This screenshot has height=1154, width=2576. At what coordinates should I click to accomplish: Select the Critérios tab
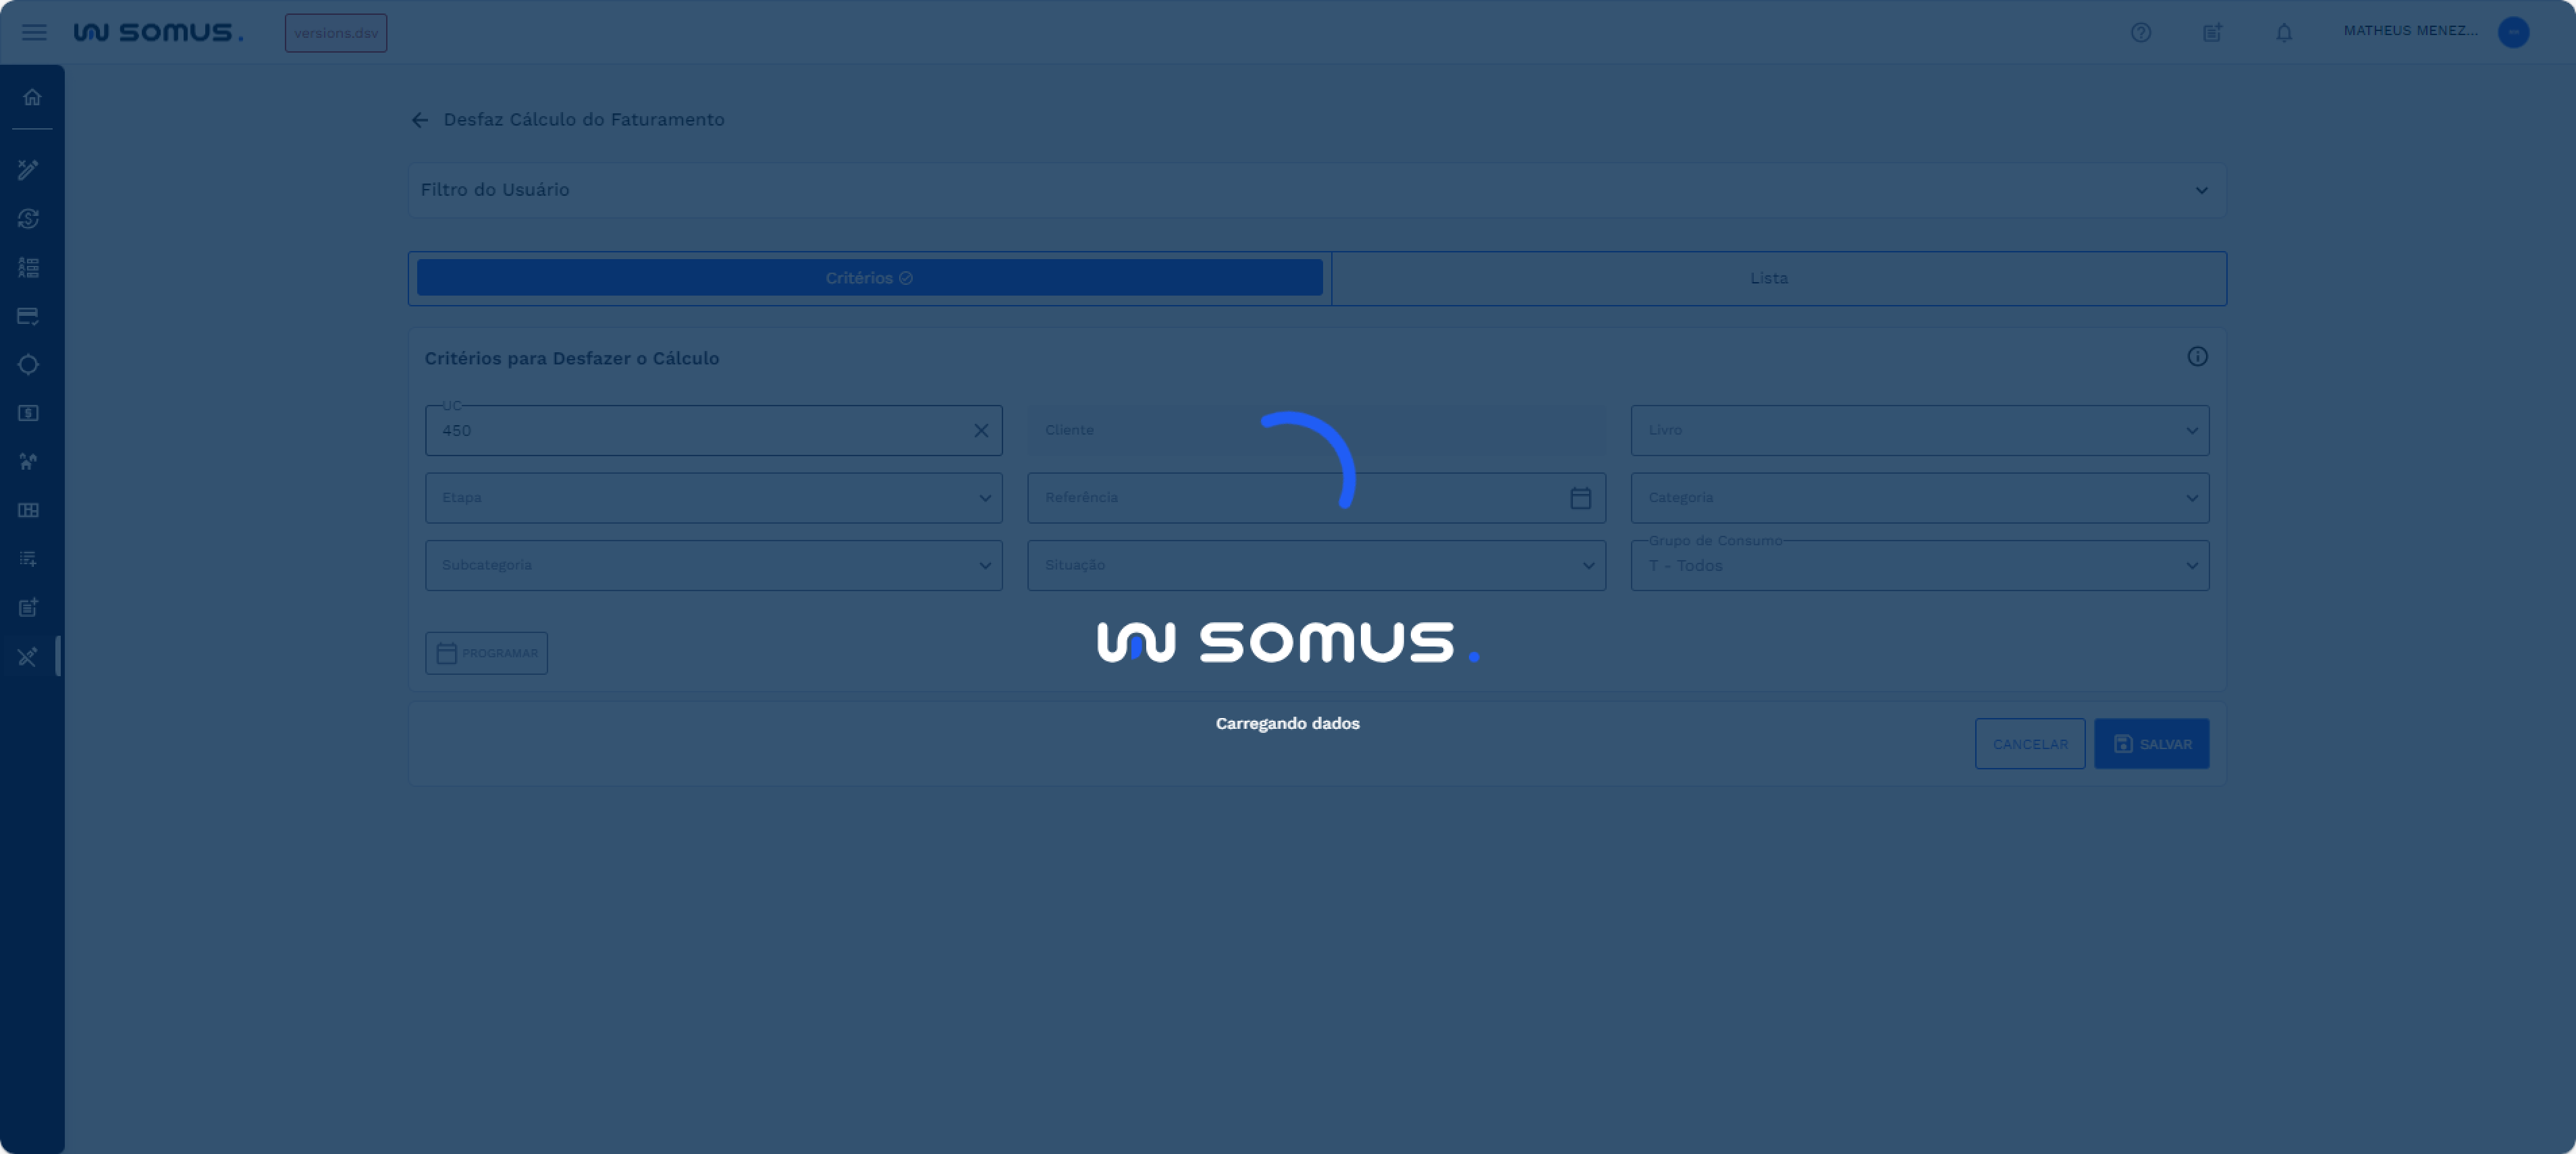click(869, 278)
